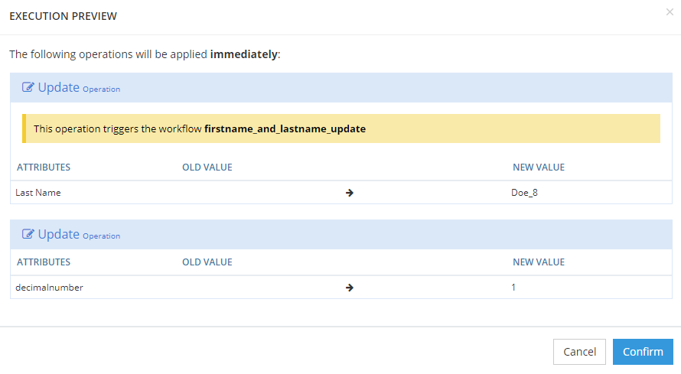Viewport: 681px width, 374px height.
Task: Click the ATTRIBUTES column header above Last Name
Action: [x=44, y=167]
